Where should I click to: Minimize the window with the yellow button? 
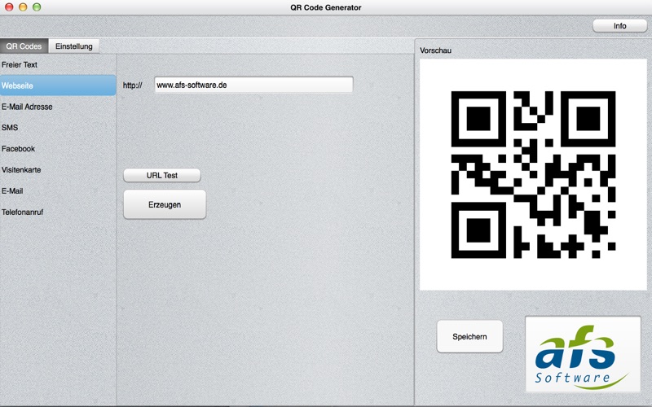click(23, 7)
